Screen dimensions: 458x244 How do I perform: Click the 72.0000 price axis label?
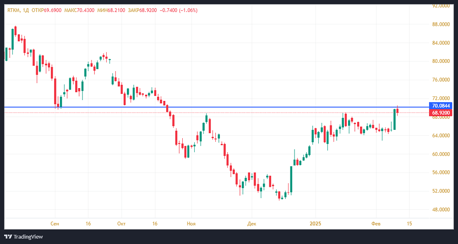click(x=441, y=98)
